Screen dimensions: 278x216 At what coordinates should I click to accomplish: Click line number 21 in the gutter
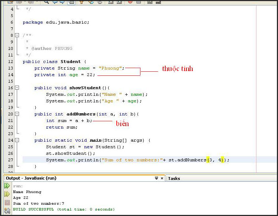(x=11, y=121)
